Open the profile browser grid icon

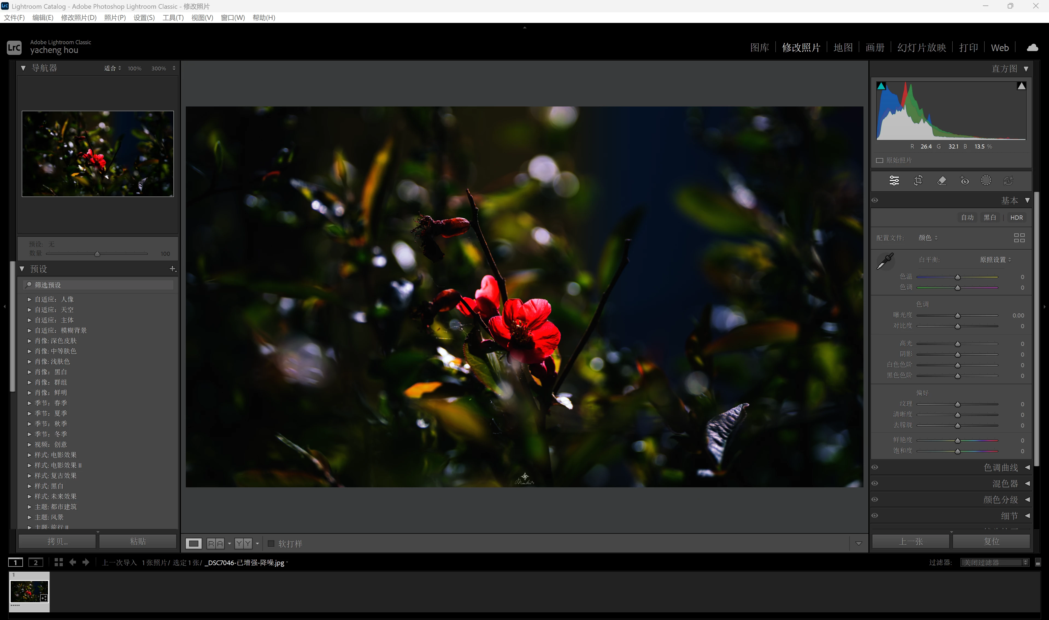[1019, 238]
